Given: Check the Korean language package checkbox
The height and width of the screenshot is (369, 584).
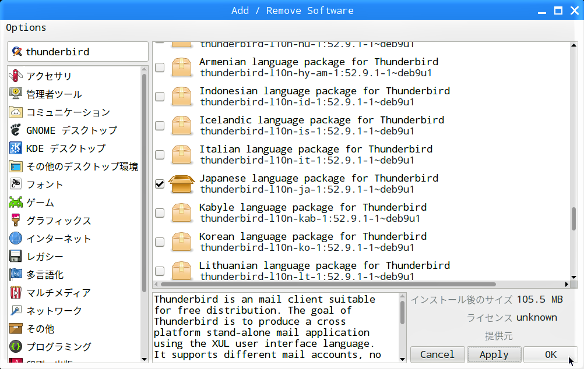Looking at the screenshot, I should click(x=160, y=242).
